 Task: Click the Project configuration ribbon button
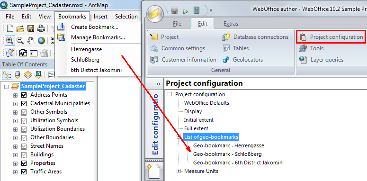coord(331,37)
